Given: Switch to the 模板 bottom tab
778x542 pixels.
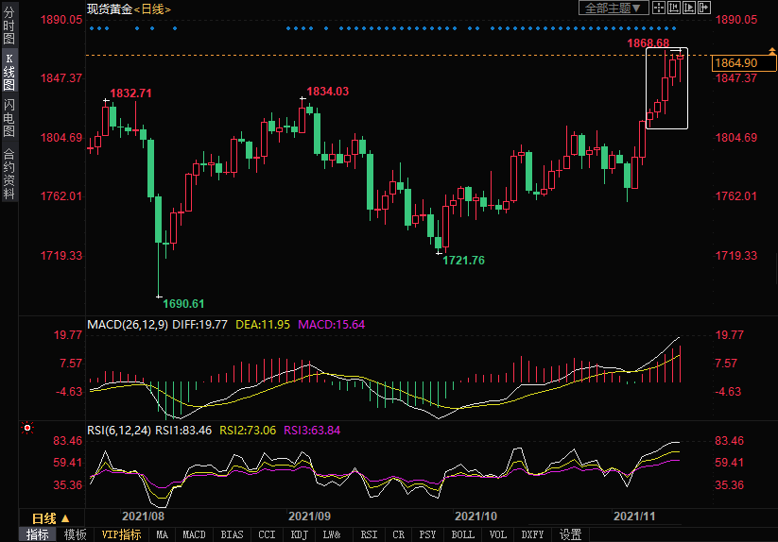Looking at the screenshot, I should click(75, 534).
